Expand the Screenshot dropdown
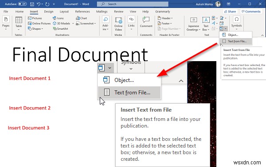Viewport: 266px width, 167px height. tap(95, 23)
